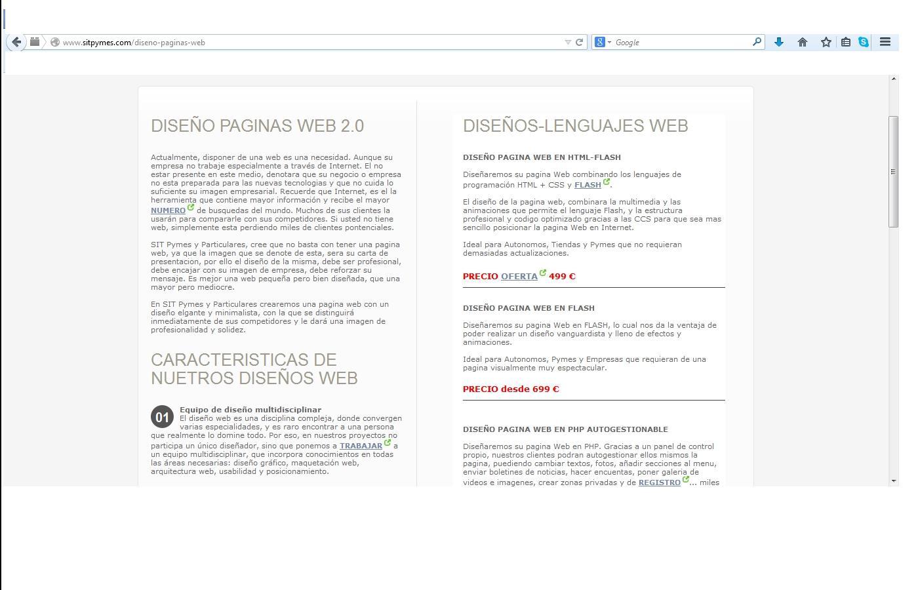Screen dimensions: 918x590
Task: Click the external-link icon beside OFERTA
Action: (543, 273)
